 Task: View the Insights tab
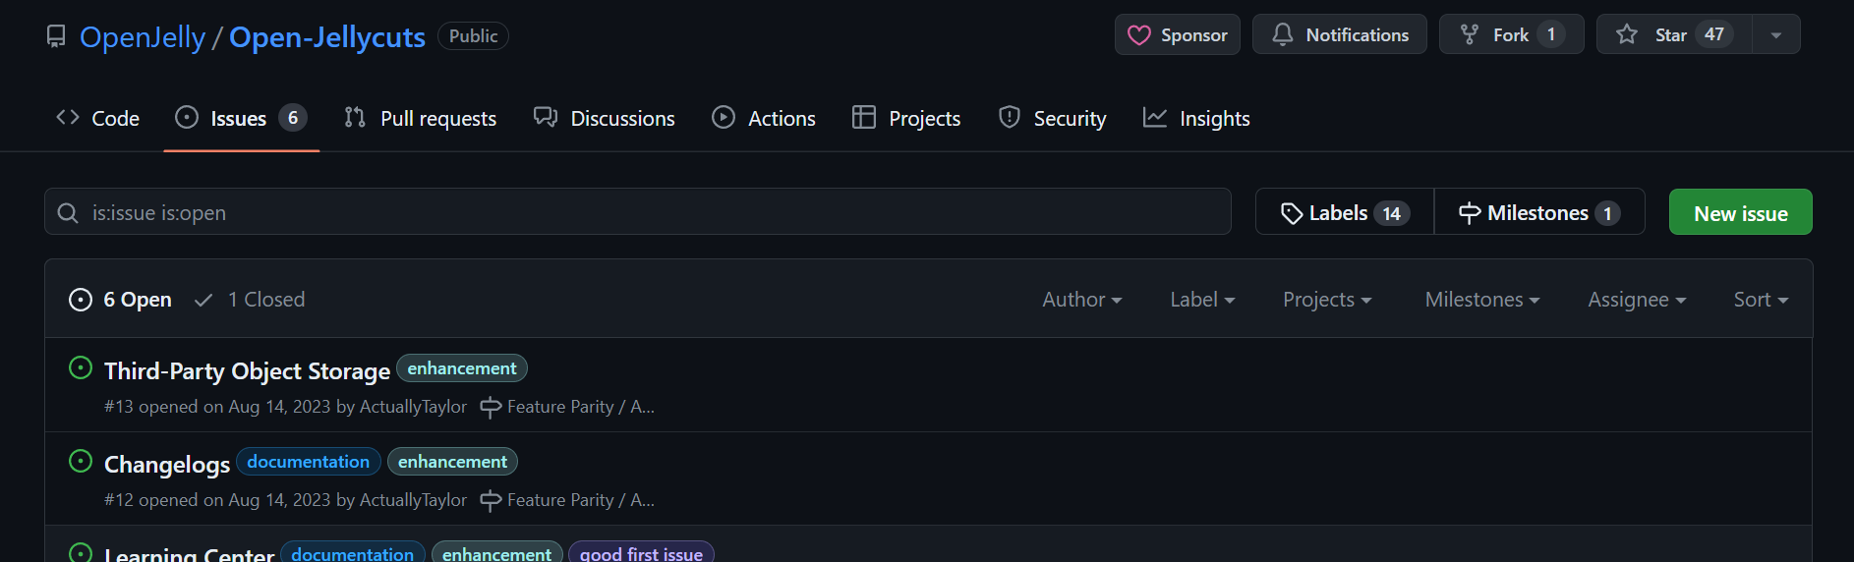(x=1195, y=118)
